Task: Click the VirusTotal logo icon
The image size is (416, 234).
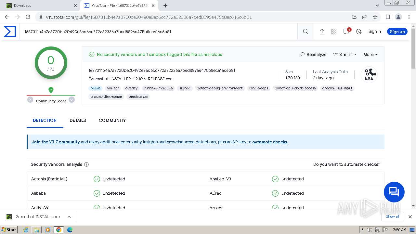Action: click(x=10, y=32)
